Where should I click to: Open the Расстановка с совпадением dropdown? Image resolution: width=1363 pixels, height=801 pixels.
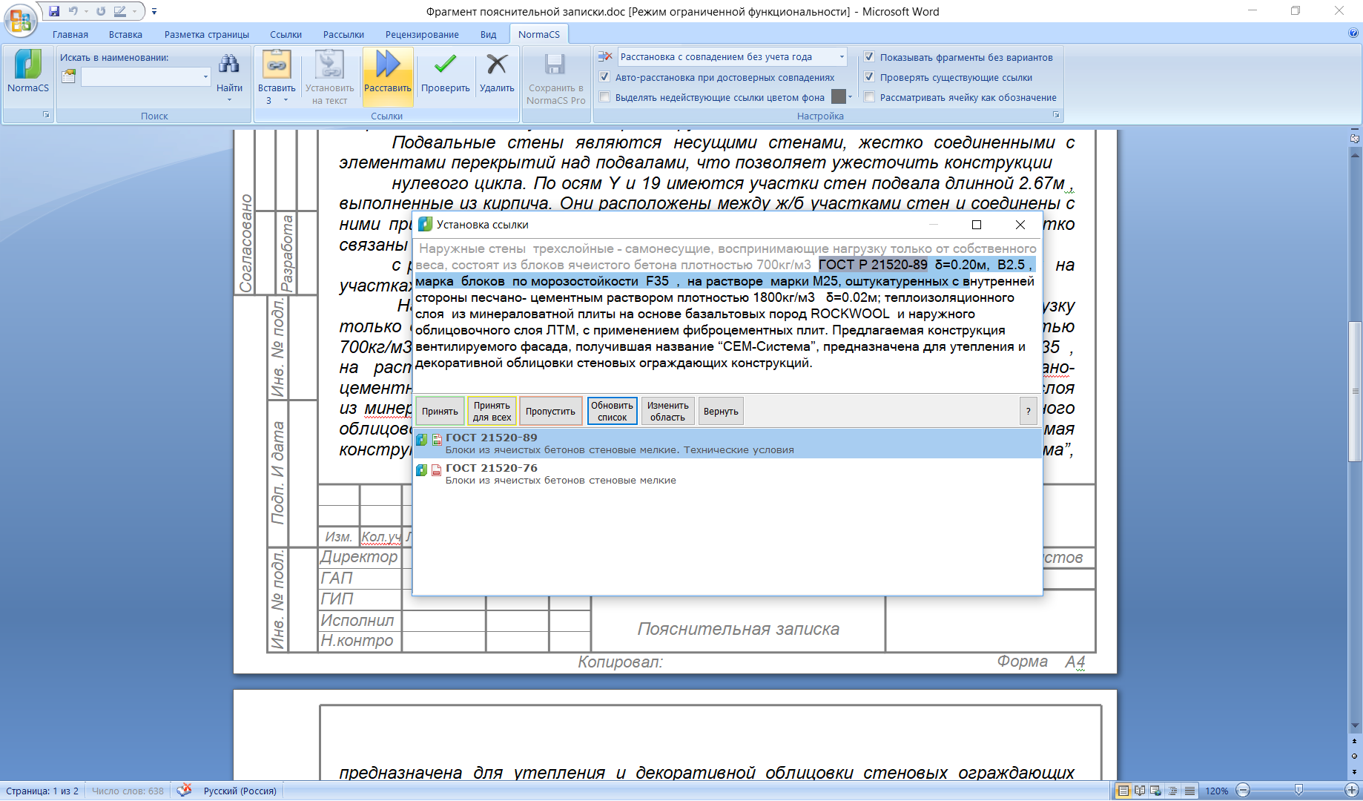[842, 57]
